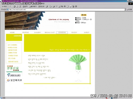Open the ENJOY navigation tab
Viewport: 133px width, 99px height.
point(74,32)
